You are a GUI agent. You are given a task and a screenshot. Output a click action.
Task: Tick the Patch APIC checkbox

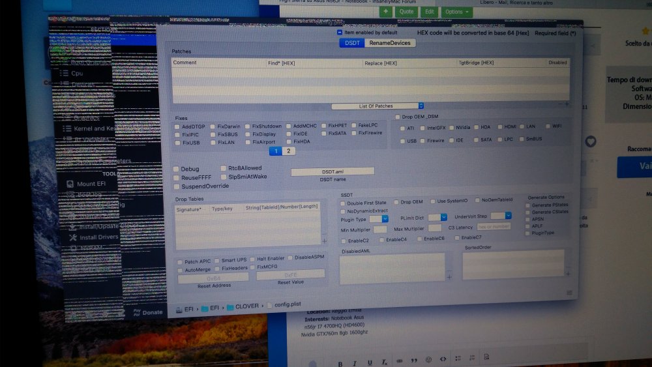[x=180, y=262]
